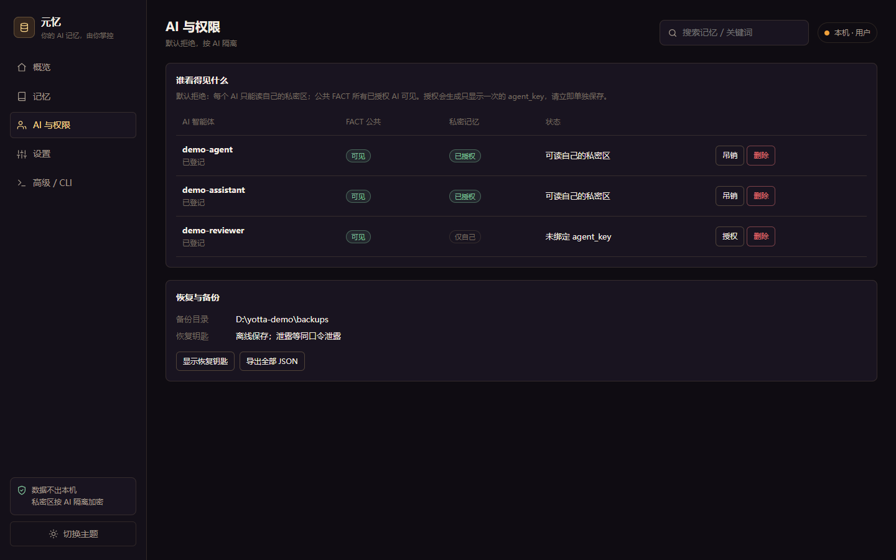
Task: Click the 离线保存；泄露等同口令泄露 text
Action: pos(288,336)
